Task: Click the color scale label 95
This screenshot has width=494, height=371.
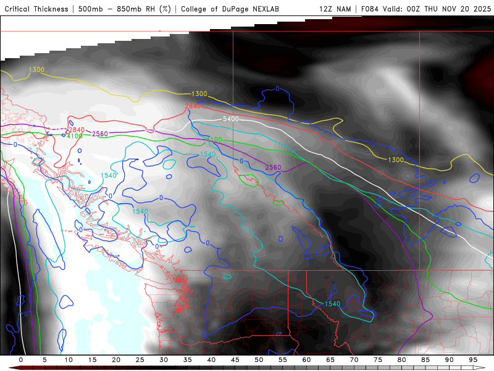Action: [x=473, y=360]
